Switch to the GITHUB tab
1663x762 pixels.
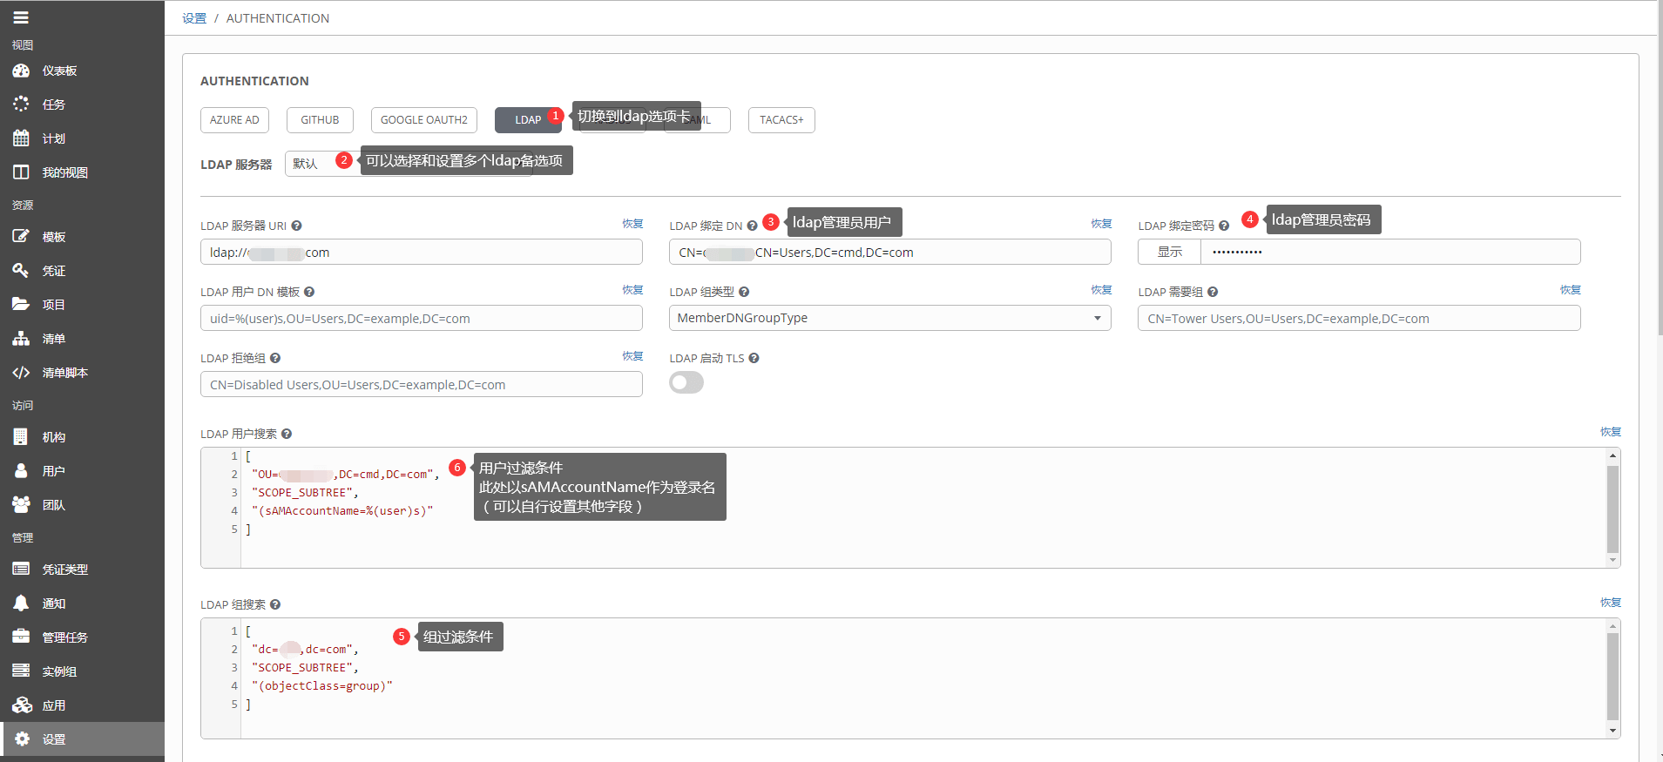[x=320, y=120]
